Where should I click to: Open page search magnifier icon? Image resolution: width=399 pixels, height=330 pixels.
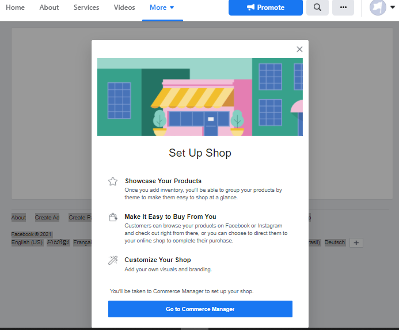[317, 7]
